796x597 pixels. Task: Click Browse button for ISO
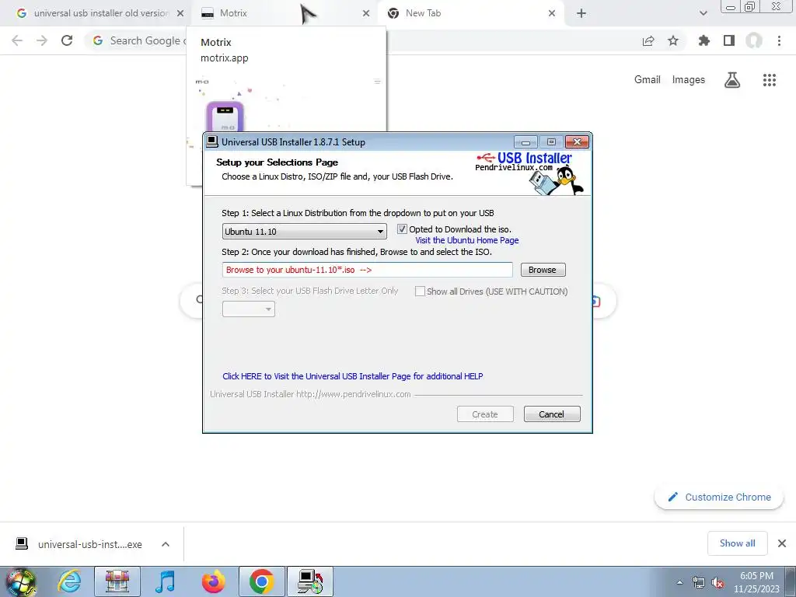543,270
